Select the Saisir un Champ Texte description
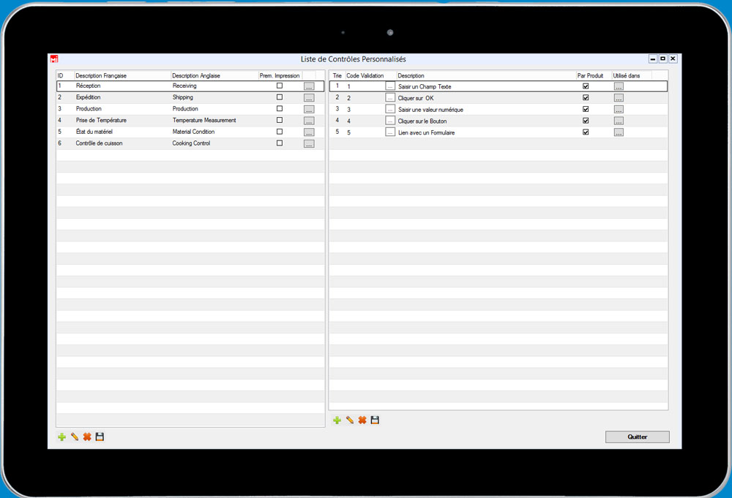 click(x=425, y=87)
